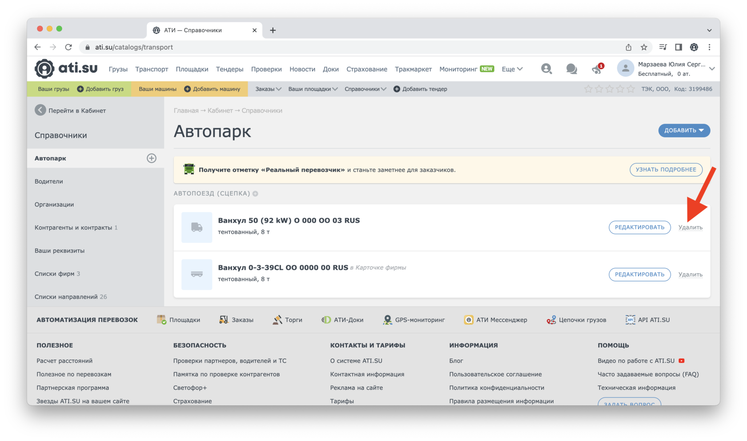Expand the Еще menu dropdown
This screenshot has height=441, width=747.
click(512, 69)
